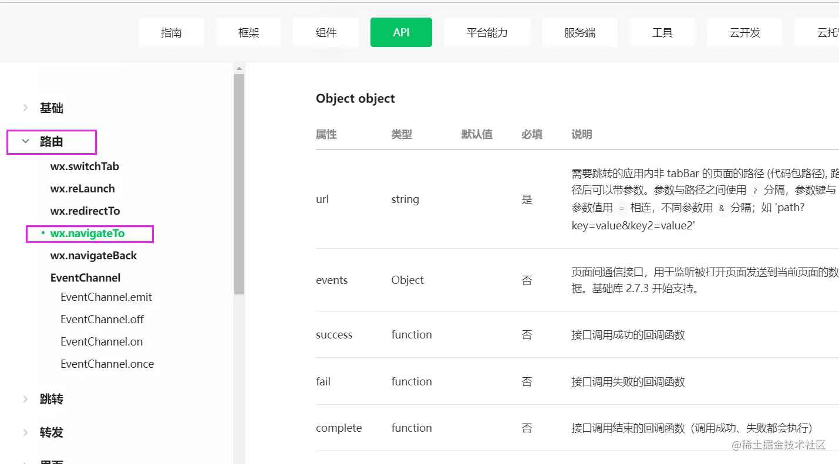This screenshot has height=464, width=839.
Task: Expand the 基础 section chevron
Action: click(x=25, y=108)
